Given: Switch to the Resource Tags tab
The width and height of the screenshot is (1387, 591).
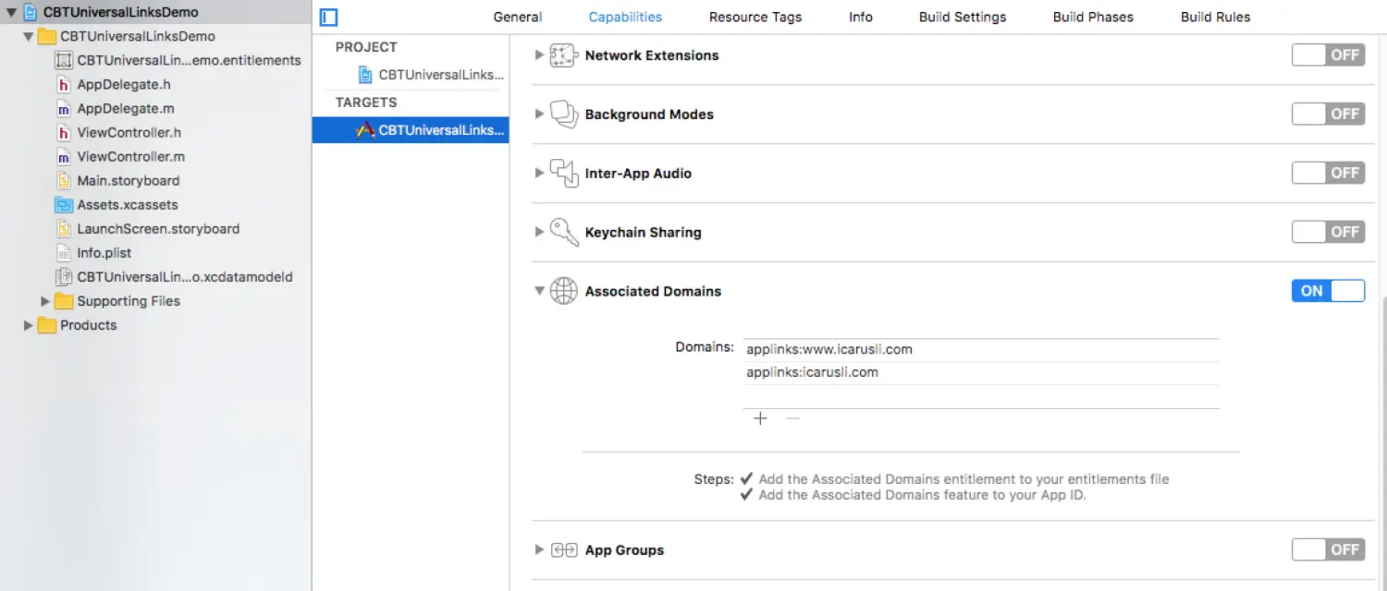Looking at the screenshot, I should tap(755, 17).
